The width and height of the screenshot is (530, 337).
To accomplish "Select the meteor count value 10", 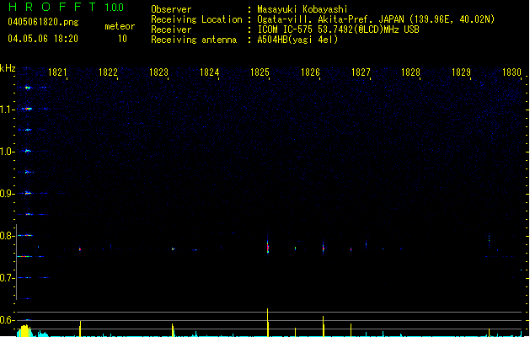I will pyautogui.click(x=122, y=39).
